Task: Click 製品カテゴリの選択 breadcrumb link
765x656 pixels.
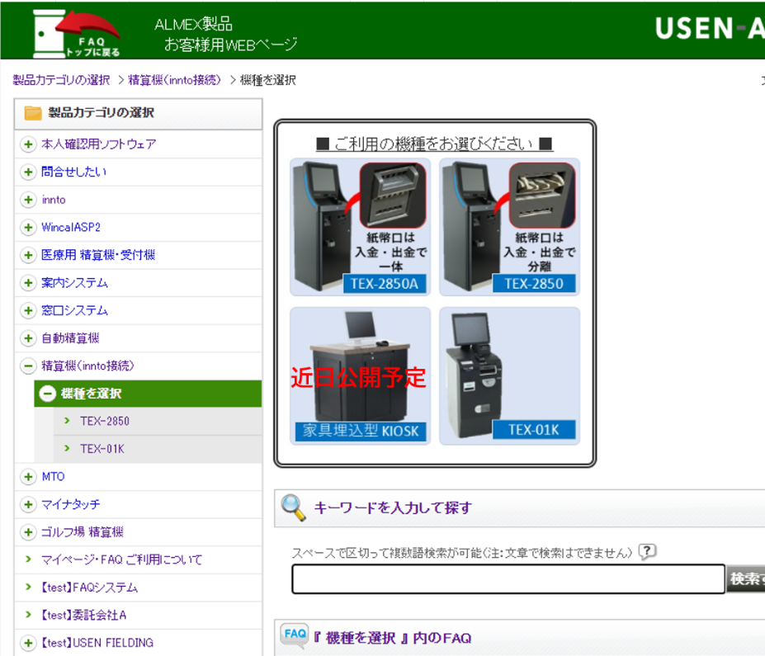Action: click(61, 80)
